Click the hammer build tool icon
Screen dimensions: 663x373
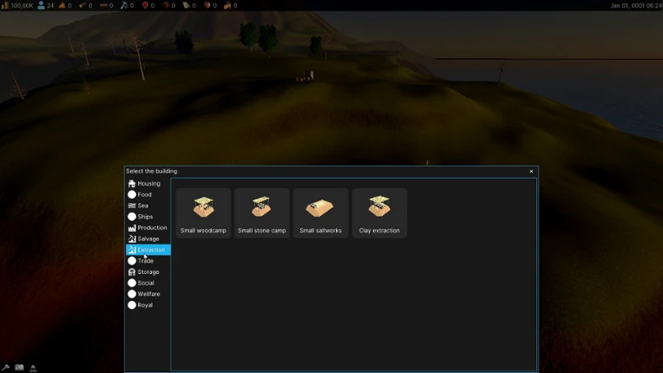coord(5,368)
